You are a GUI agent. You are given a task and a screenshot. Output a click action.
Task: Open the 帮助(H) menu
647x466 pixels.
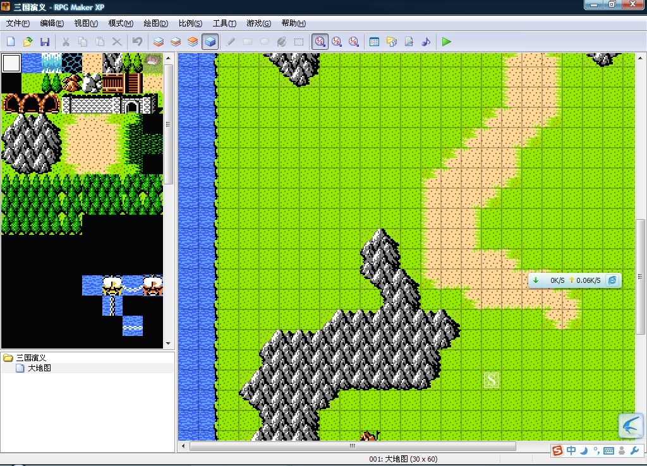point(293,23)
